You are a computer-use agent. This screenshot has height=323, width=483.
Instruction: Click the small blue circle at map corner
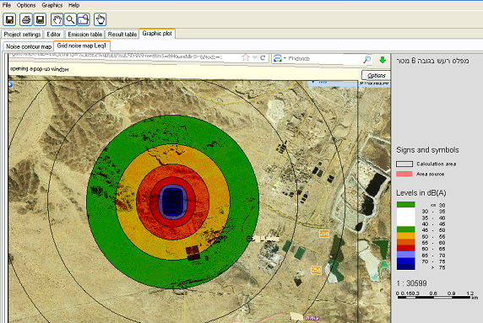[10, 84]
